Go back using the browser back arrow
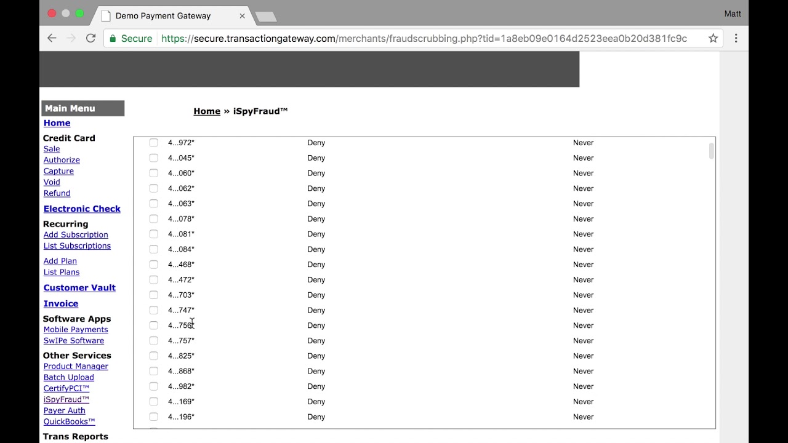Image resolution: width=788 pixels, height=443 pixels. (52, 38)
